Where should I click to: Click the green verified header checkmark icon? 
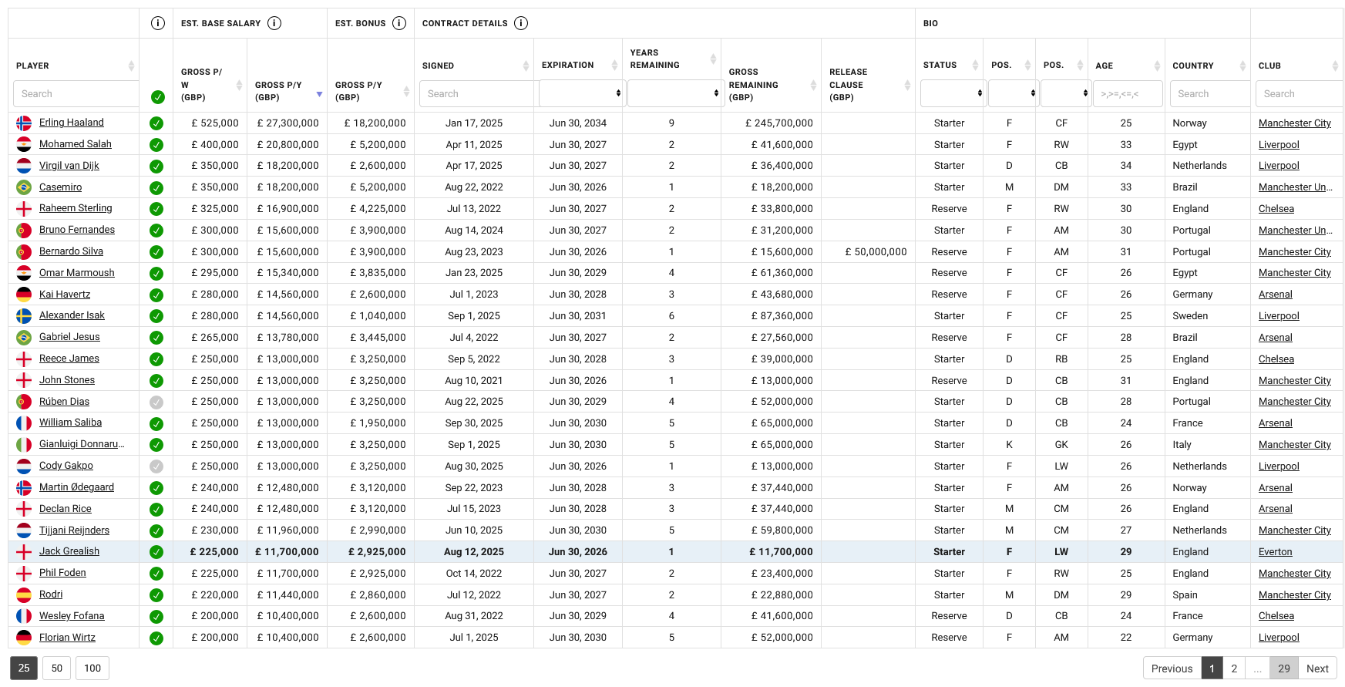point(158,97)
